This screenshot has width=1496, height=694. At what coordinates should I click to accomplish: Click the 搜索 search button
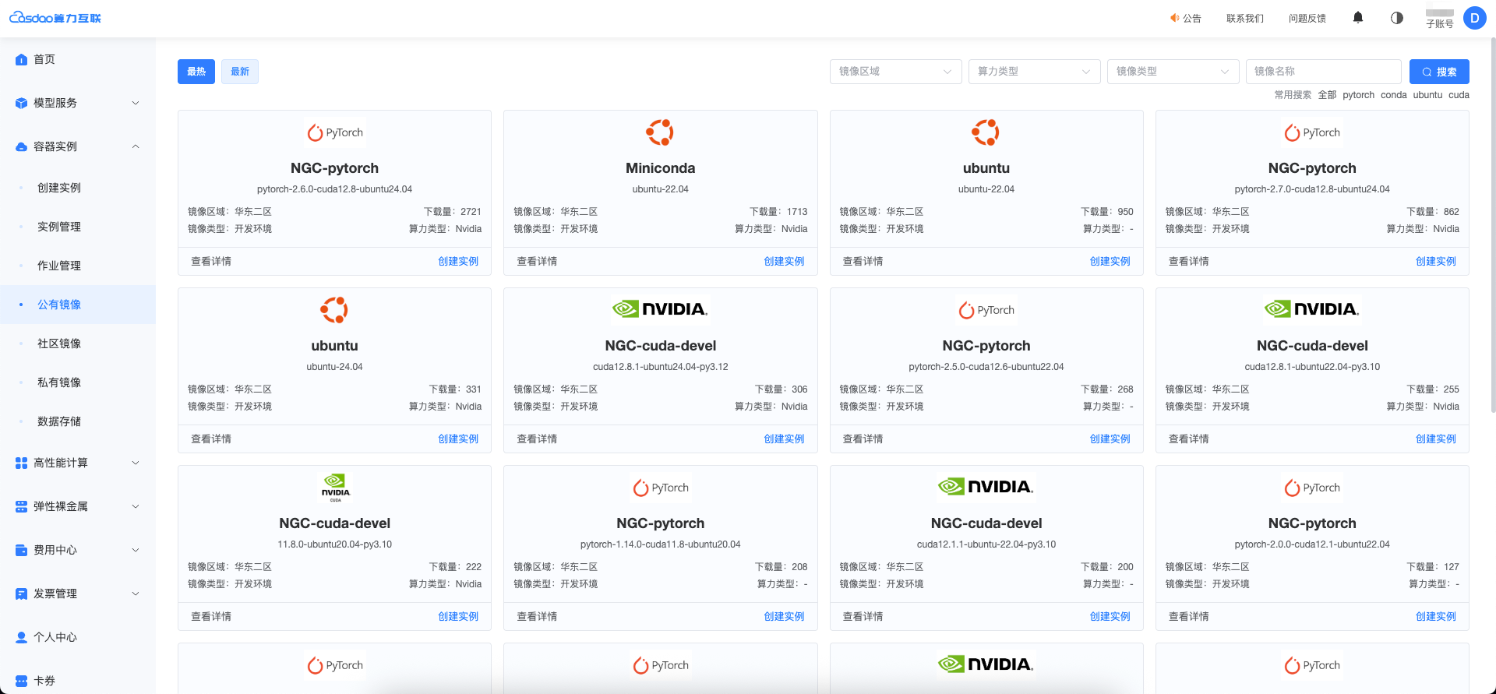[1439, 72]
